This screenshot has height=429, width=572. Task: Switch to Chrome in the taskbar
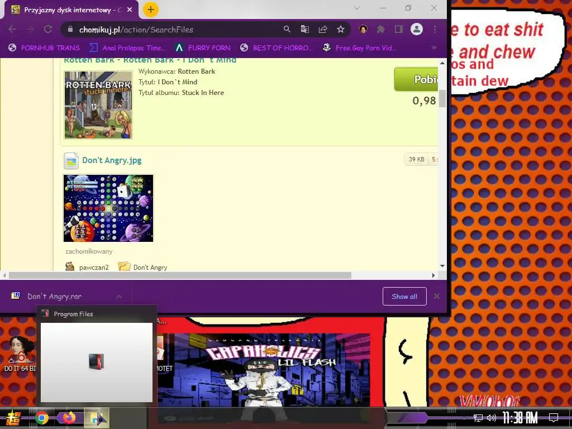click(41, 418)
